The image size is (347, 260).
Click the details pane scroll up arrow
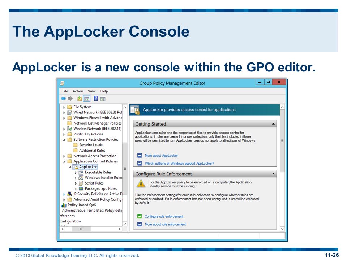point(282,107)
